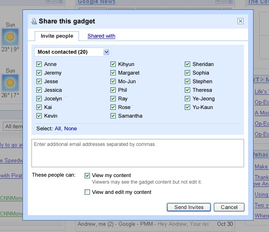
Task: Click the upper sunny weather icon
Action: click(x=10, y=37)
